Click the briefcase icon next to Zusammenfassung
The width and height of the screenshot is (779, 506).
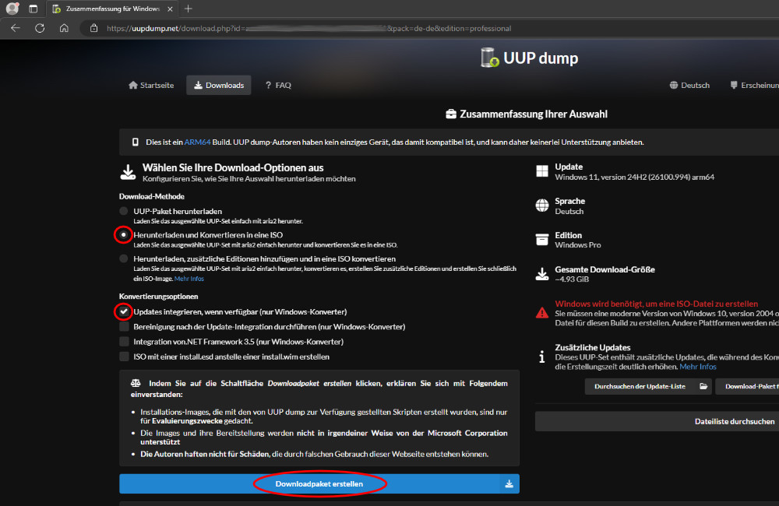(x=450, y=114)
